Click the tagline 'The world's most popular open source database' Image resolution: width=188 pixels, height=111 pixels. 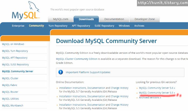[77, 9]
